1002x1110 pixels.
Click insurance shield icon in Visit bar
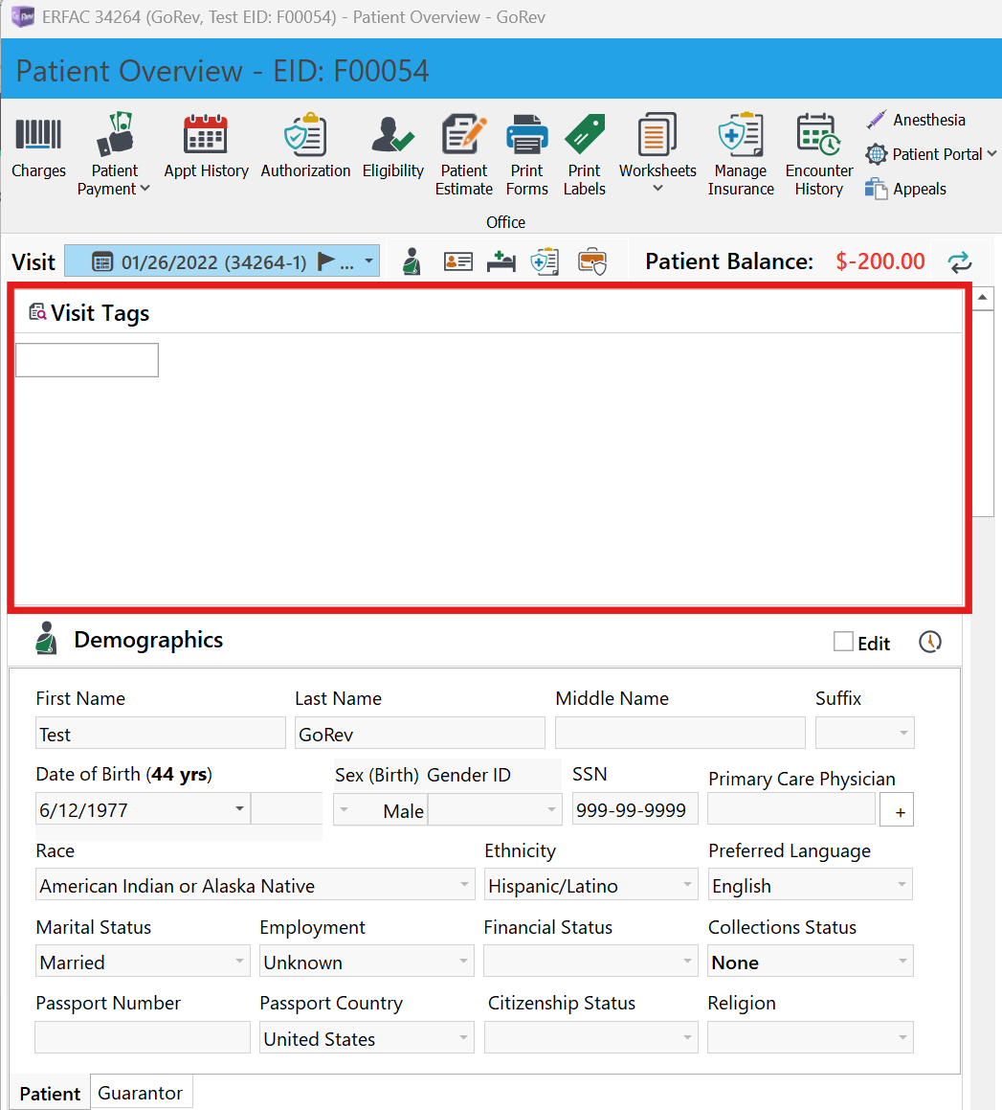point(545,261)
